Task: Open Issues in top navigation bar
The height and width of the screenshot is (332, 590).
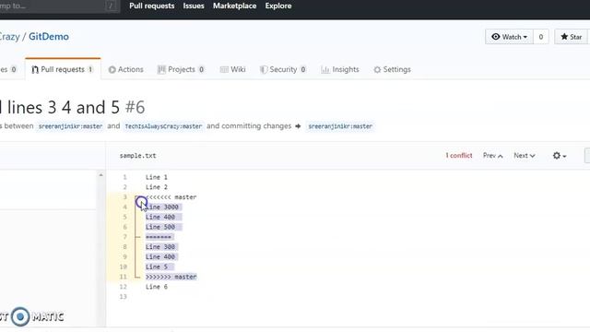Action: coord(194,6)
